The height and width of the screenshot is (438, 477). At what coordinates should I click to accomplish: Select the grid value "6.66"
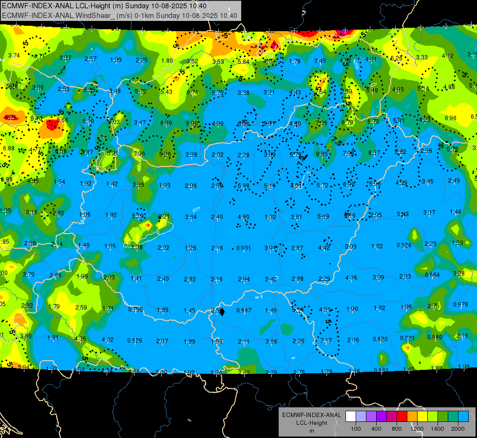62,120
